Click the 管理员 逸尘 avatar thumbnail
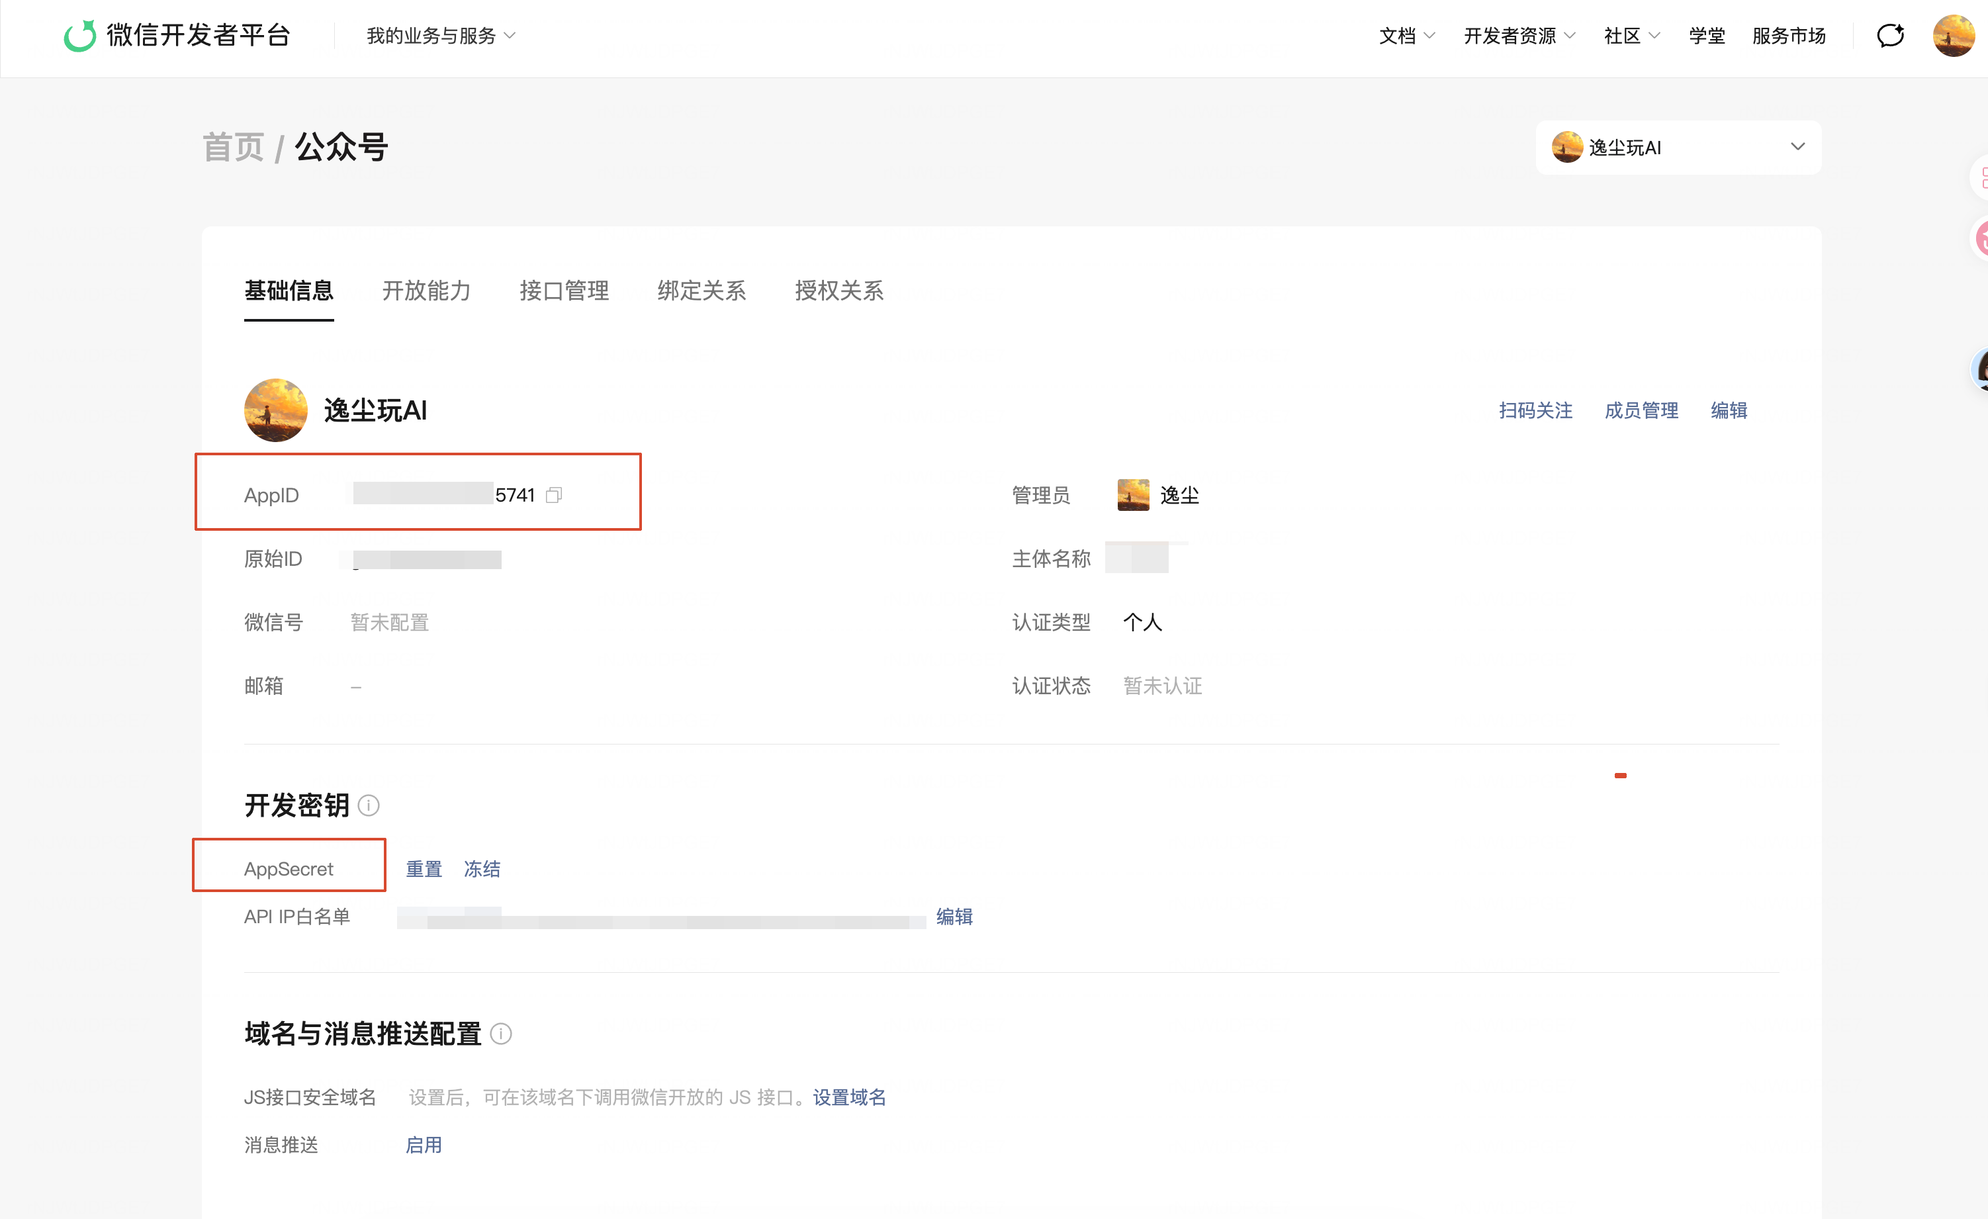 click(1133, 494)
